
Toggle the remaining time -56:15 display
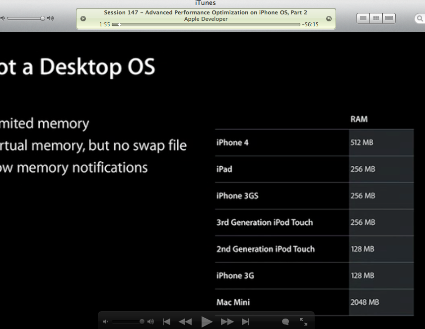(310, 24)
